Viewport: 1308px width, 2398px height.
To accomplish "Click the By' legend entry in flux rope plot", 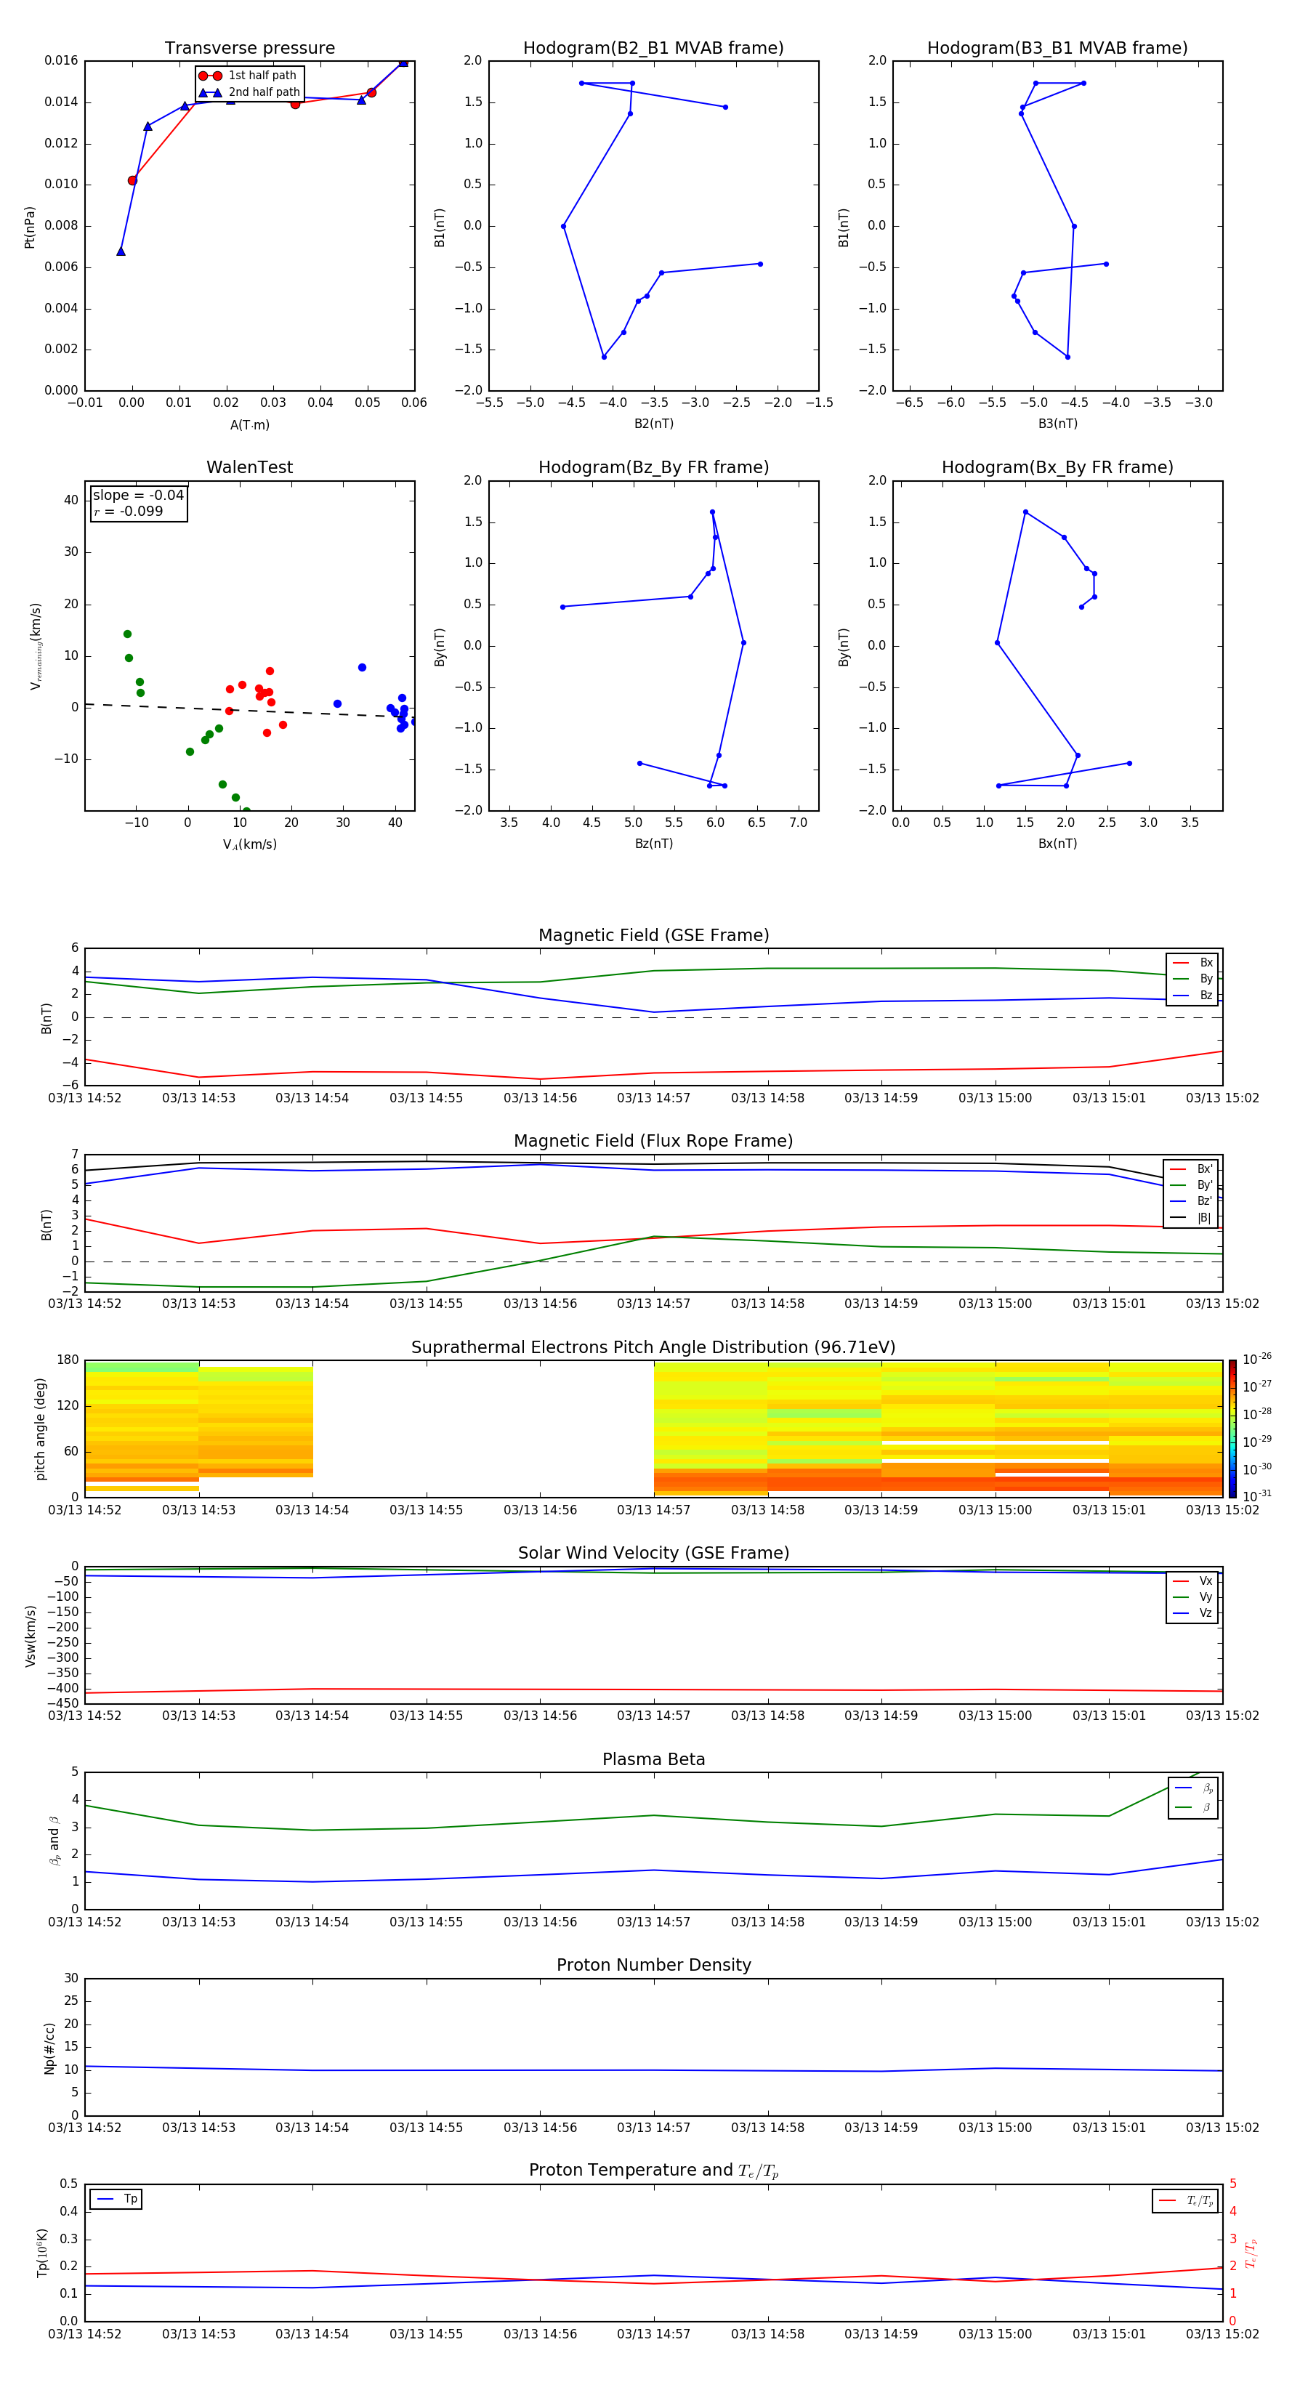I will [1191, 1185].
